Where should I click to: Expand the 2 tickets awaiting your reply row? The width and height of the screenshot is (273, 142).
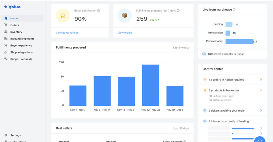point(261,110)
